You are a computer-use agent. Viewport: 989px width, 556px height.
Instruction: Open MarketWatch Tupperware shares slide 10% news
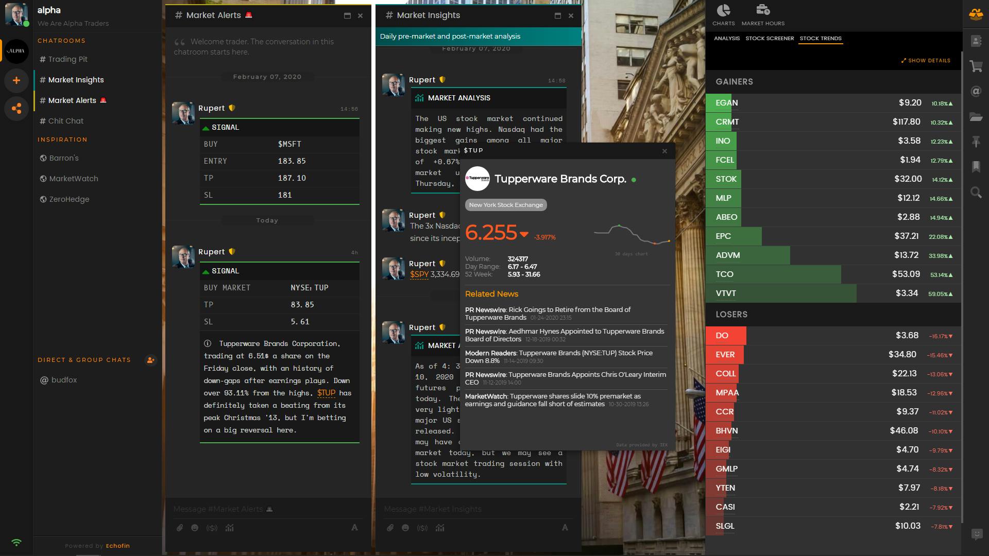566,400
